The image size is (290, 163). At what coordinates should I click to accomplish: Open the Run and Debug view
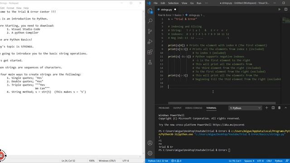point(150,42)
